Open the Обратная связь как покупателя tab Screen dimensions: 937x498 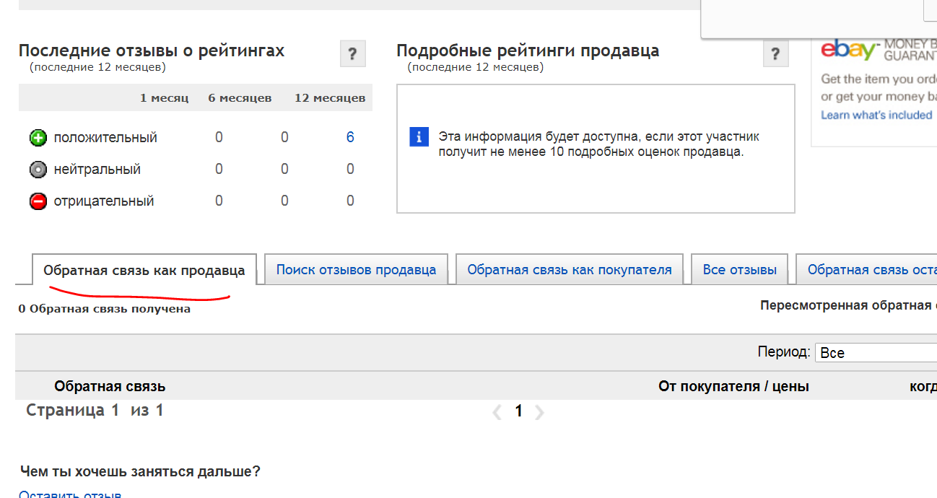pyautogui.click(x=569, y=270)
